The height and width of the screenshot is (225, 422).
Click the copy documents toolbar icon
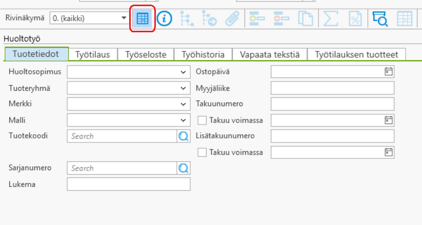pos(306,18)
